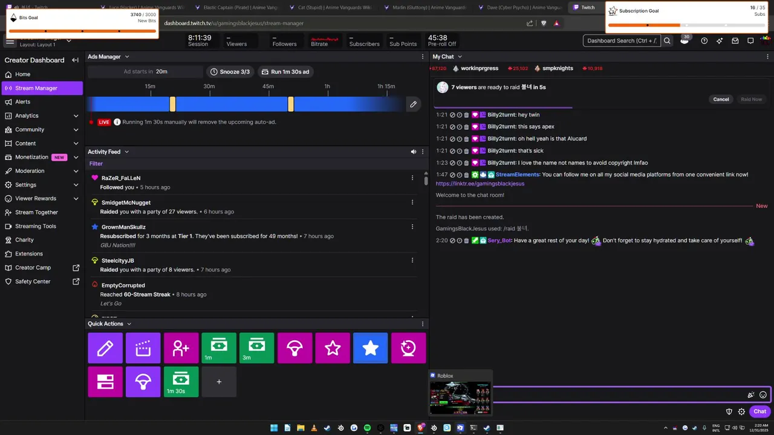Viewport: 774px width, 435px height.
Task: Open Creator Camp external link
Action: [41, 268]
